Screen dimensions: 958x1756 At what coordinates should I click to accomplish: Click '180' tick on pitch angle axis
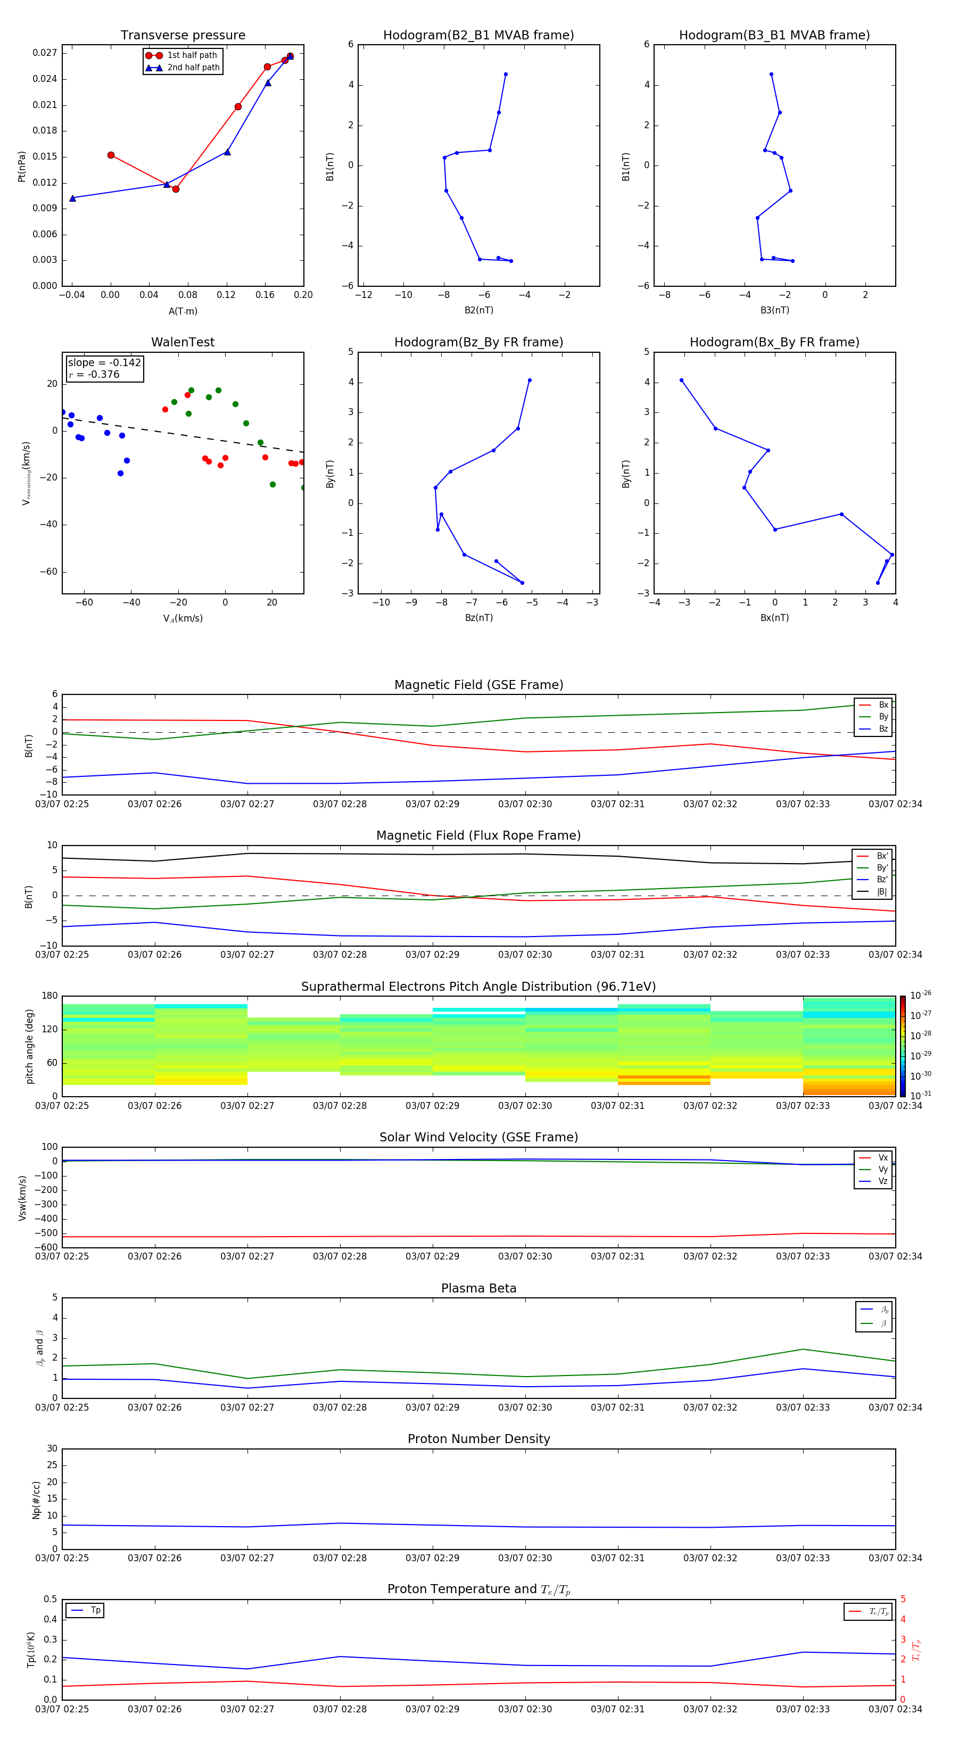(50, 996)
